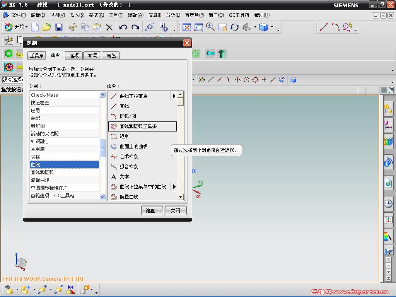396x297 pixels.
Task: Click the category list scroll-up arrow
Action: tap(102, 95)
